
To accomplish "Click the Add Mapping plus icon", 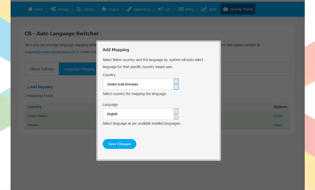I will [x=27, y=87].
